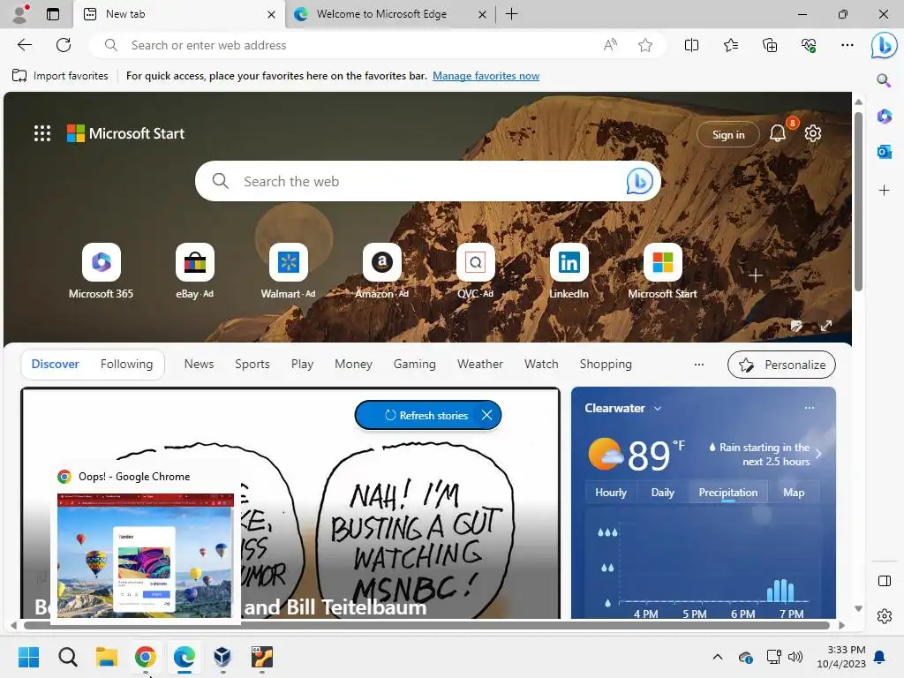The height and width of the screenshot is (678, 904).
Task: Open File Explorer from the taskbar
Action: 107,657
